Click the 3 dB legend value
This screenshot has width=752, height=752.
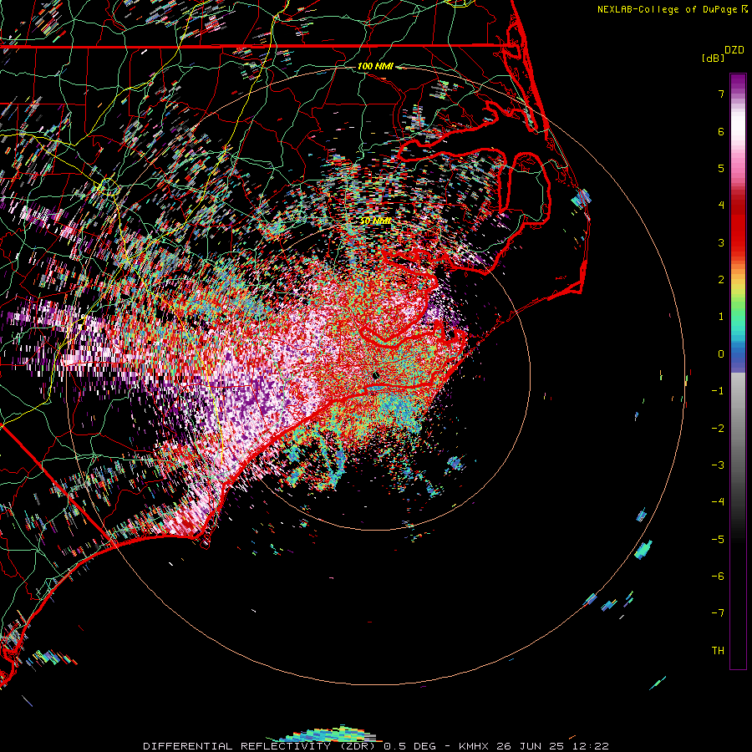tap(721, 242)
